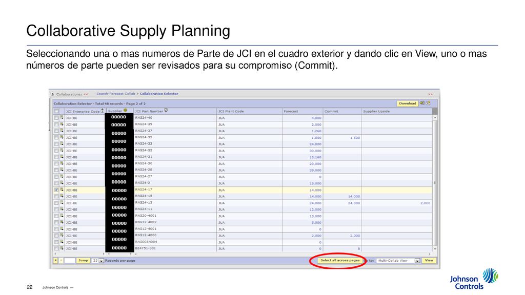
Task: Open row action icon for RNG24-32
Action: [62, 151]
